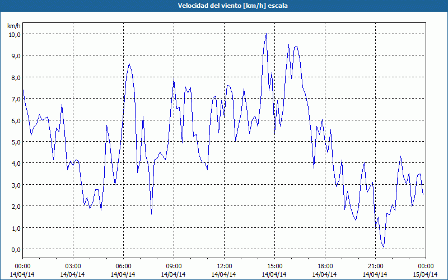Select the '15:00' time axis label

coord(274,267)
